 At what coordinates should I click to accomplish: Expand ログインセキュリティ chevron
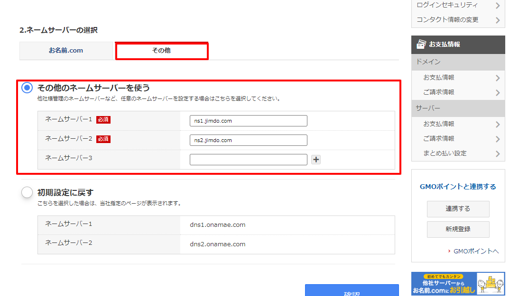(x=498, y=6)
